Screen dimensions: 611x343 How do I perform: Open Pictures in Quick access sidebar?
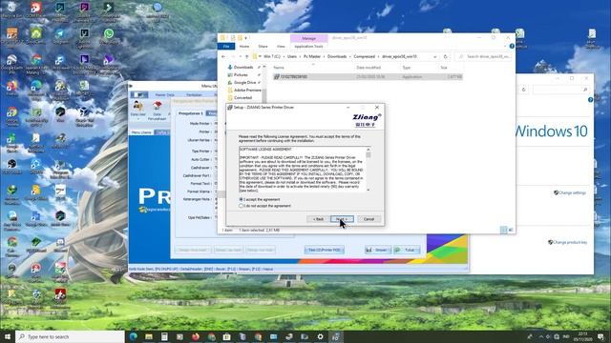241,74
